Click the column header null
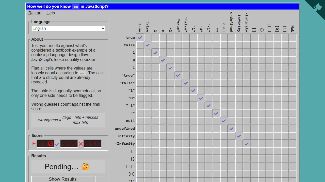The image size is (325, 182). pyautogui.click(x=224, y=28)
